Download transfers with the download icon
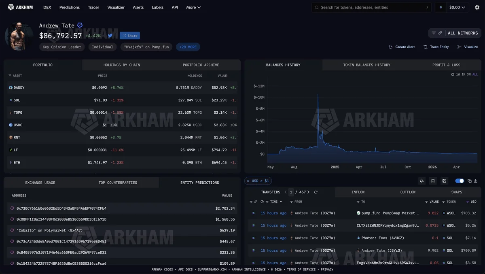The image size is (485, 274). point(476,181)
